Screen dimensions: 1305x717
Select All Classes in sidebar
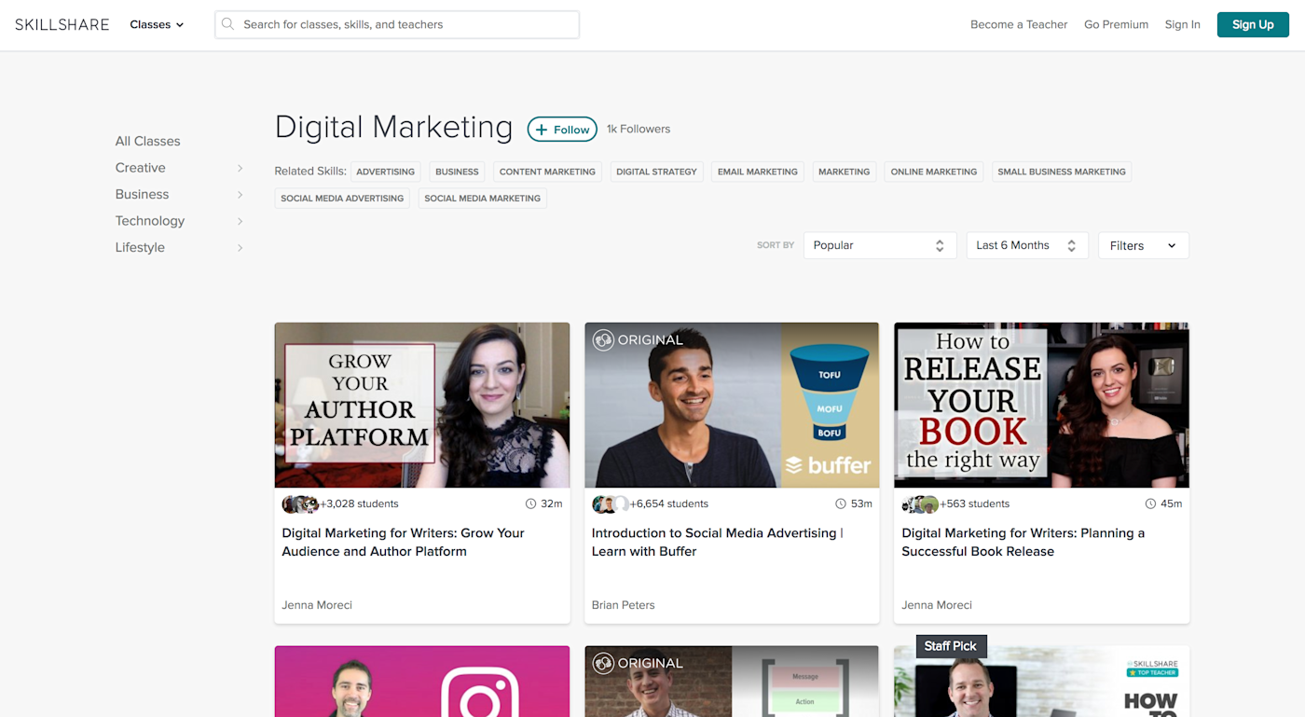click(x=147, y=141)
